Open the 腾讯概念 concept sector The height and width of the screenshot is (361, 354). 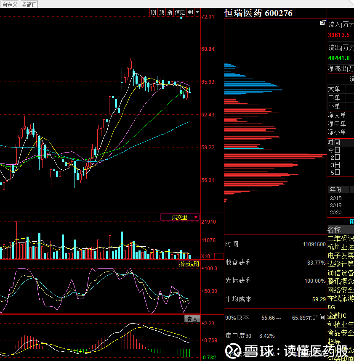pyautogui.click(x=341, y=281)
